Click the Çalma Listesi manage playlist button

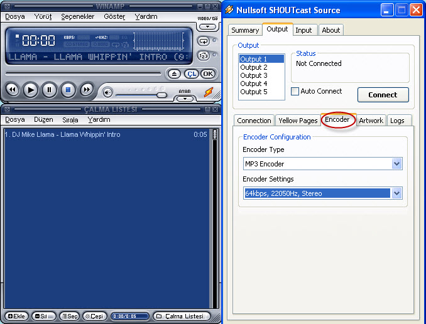point(182,316)
